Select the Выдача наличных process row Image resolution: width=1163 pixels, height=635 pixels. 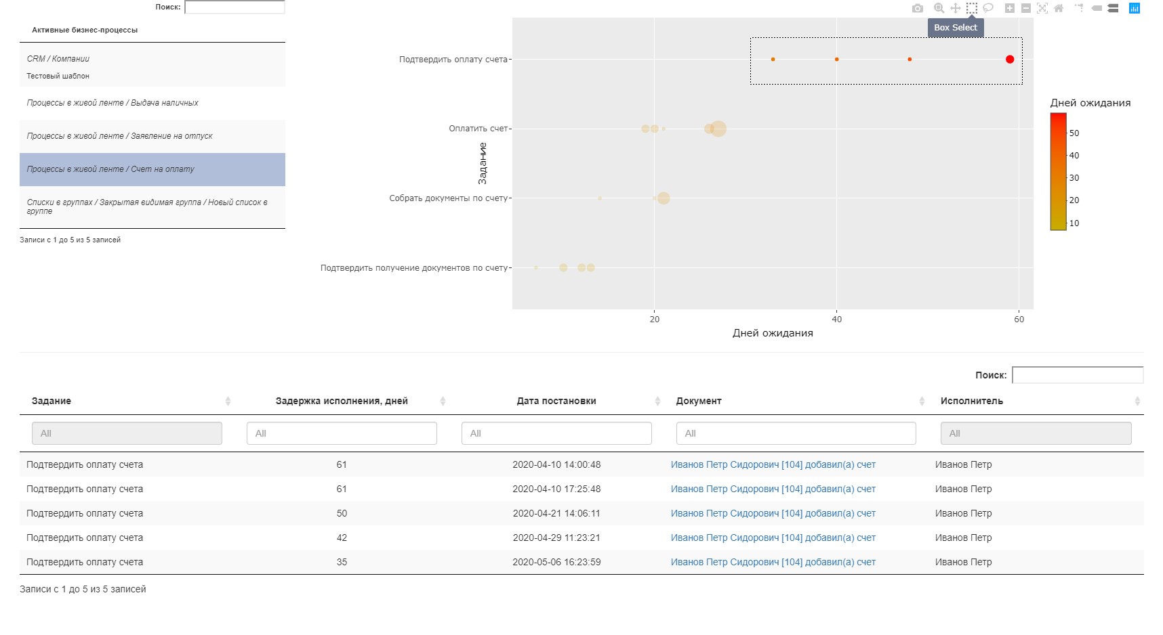tap(152, 103)
